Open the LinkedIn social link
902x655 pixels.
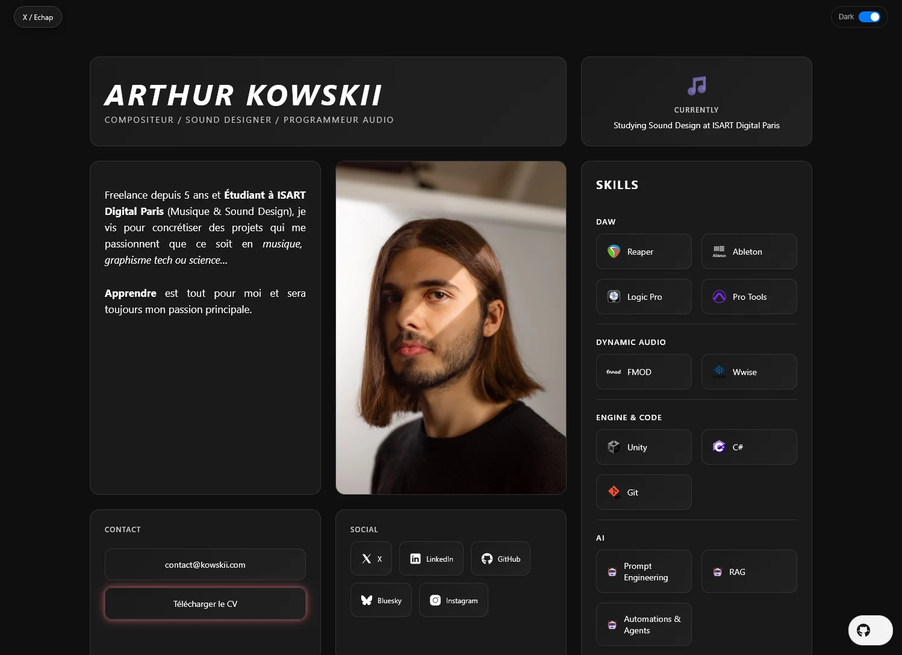click(x=431, y=559)
